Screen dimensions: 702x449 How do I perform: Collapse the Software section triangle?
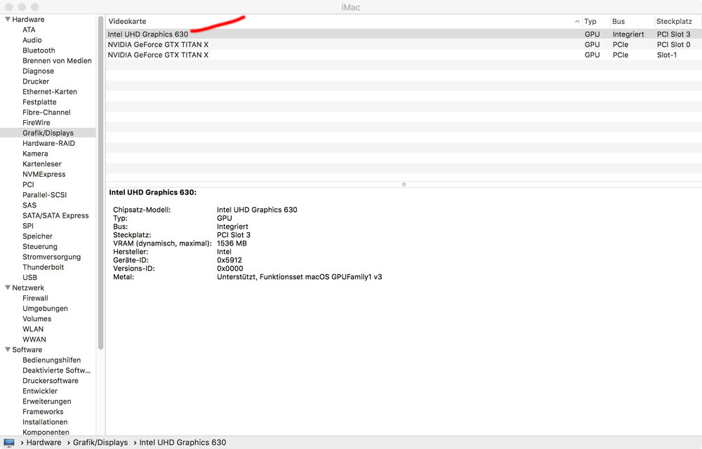pos(7,349)
